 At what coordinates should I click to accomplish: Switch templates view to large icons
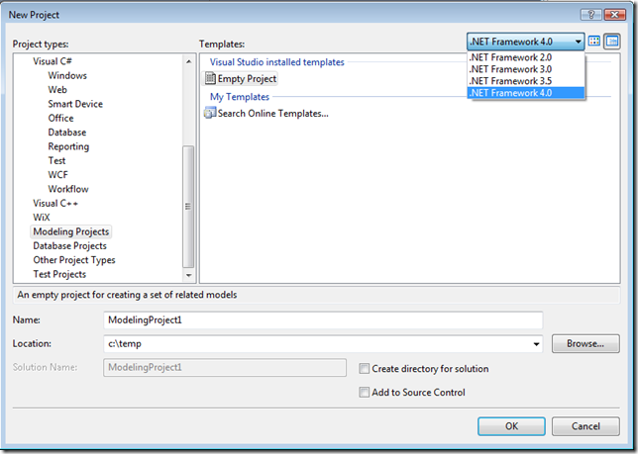(x=594, y=41)
